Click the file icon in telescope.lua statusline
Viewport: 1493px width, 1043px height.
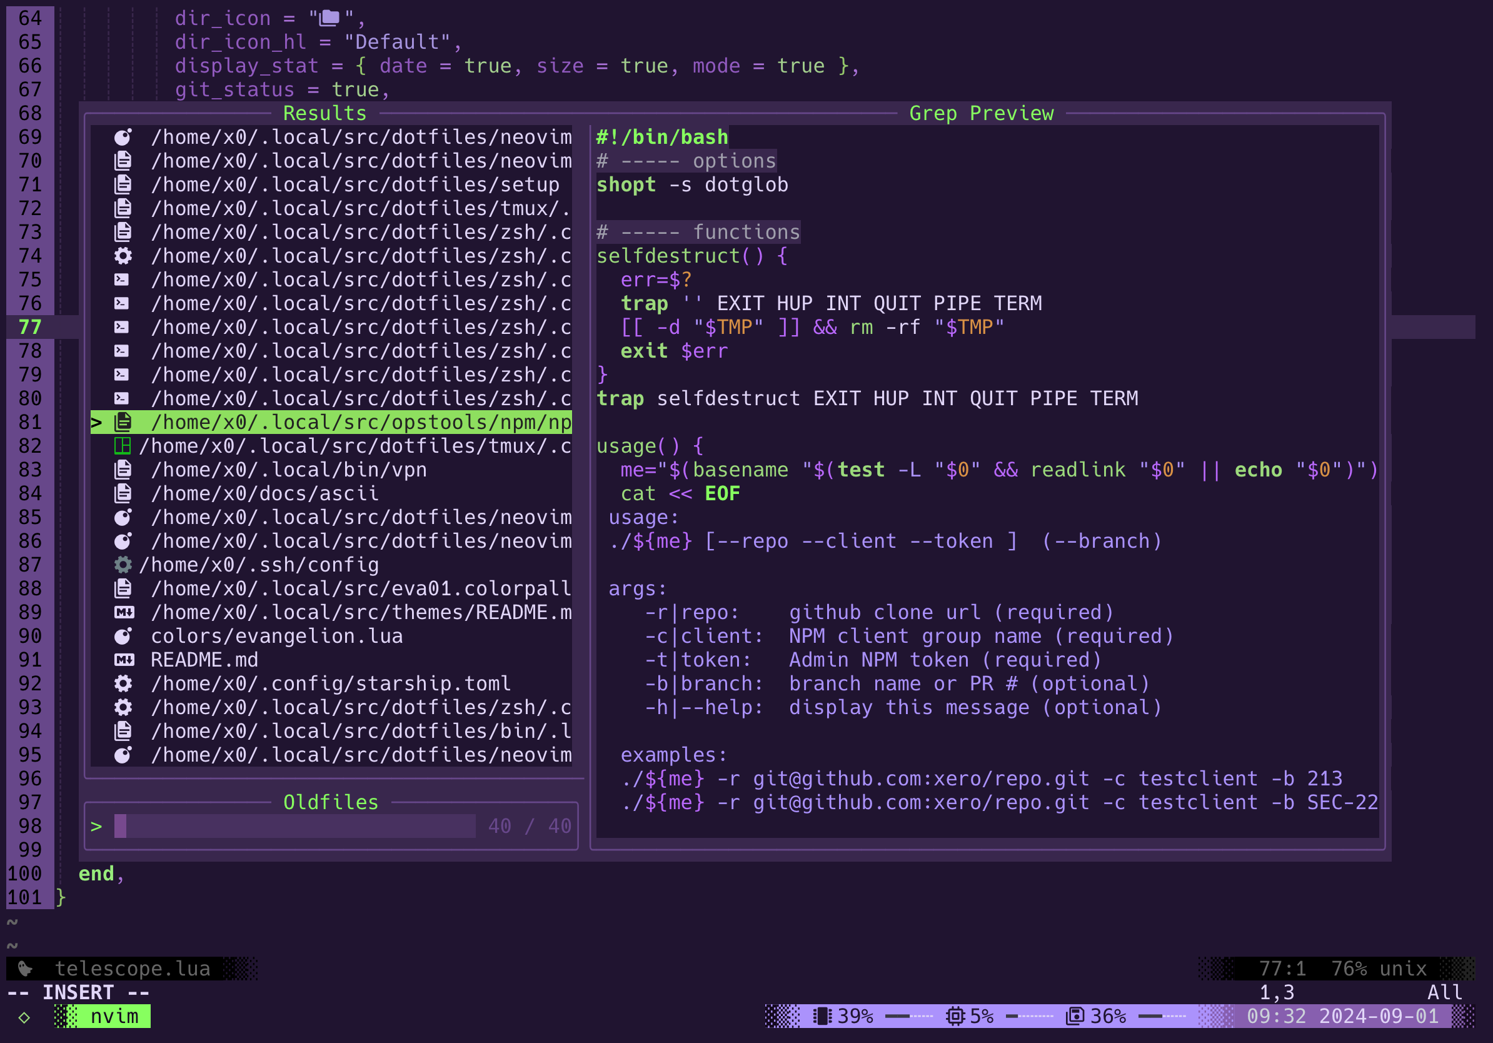coord(25,969)
